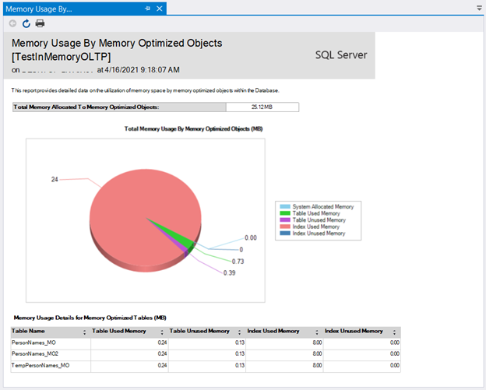Sort by Index Used Memory column

(x=317, y=332)
